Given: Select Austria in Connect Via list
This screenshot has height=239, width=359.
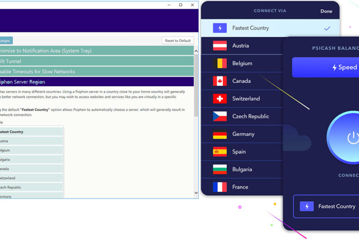Looking at the screenshot, I should [x=242, y=46].
